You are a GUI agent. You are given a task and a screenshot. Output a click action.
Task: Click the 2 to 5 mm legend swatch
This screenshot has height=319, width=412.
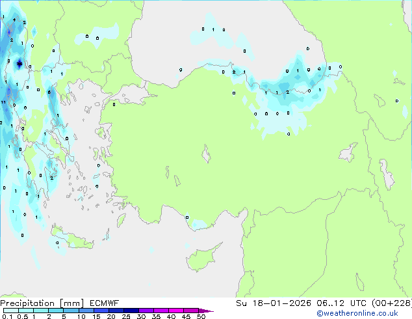pos(56,311)
